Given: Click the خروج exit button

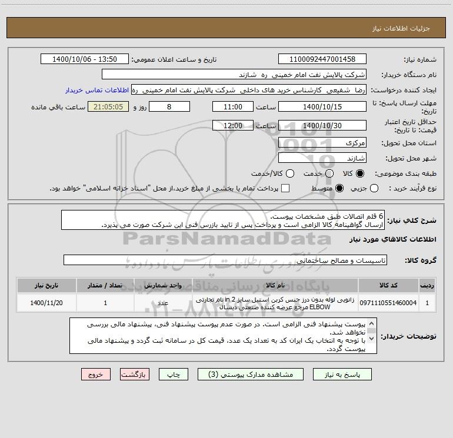Looking at the screenshot, I should point(96,374).
